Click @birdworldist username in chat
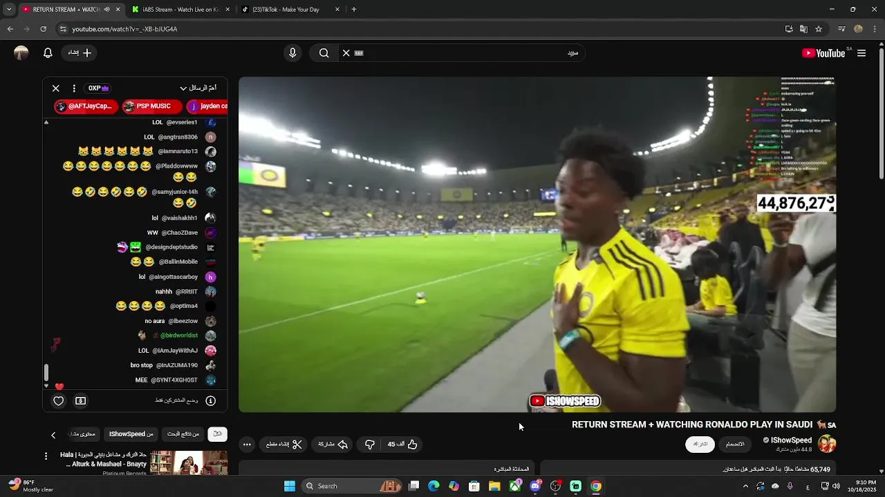885x497 pixels. click(x=179, y=335)
